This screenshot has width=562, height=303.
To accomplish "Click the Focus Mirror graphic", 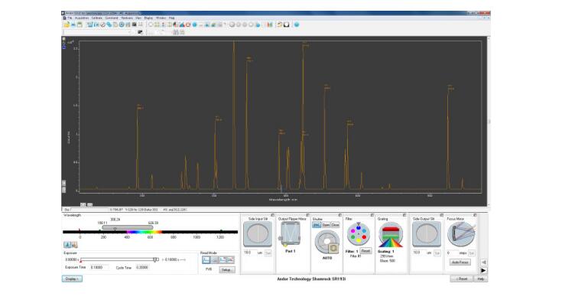I will click(x=461, y=234).
